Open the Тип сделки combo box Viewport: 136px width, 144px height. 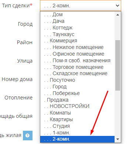pos(81,6)
